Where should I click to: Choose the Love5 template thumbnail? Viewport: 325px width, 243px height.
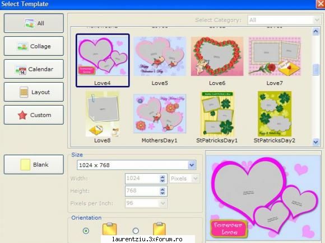click(160, 56)
